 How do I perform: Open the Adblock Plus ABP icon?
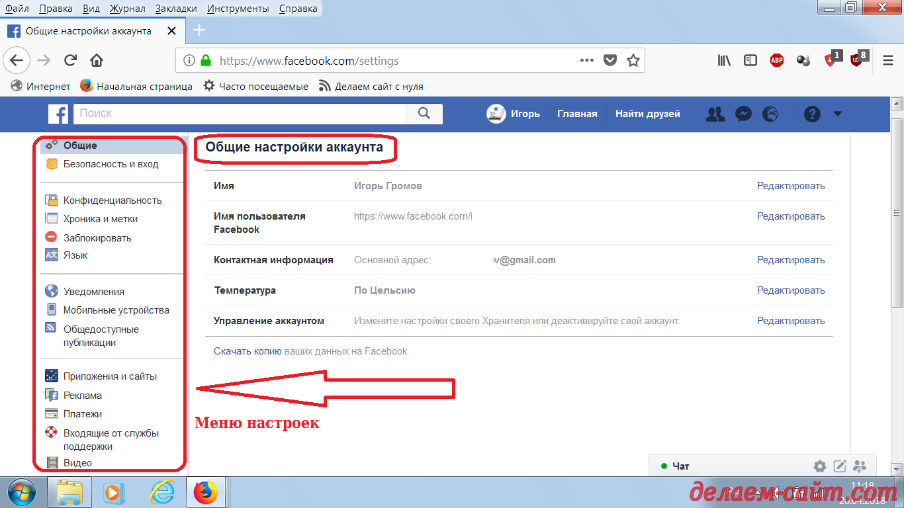tap(777, 60)
